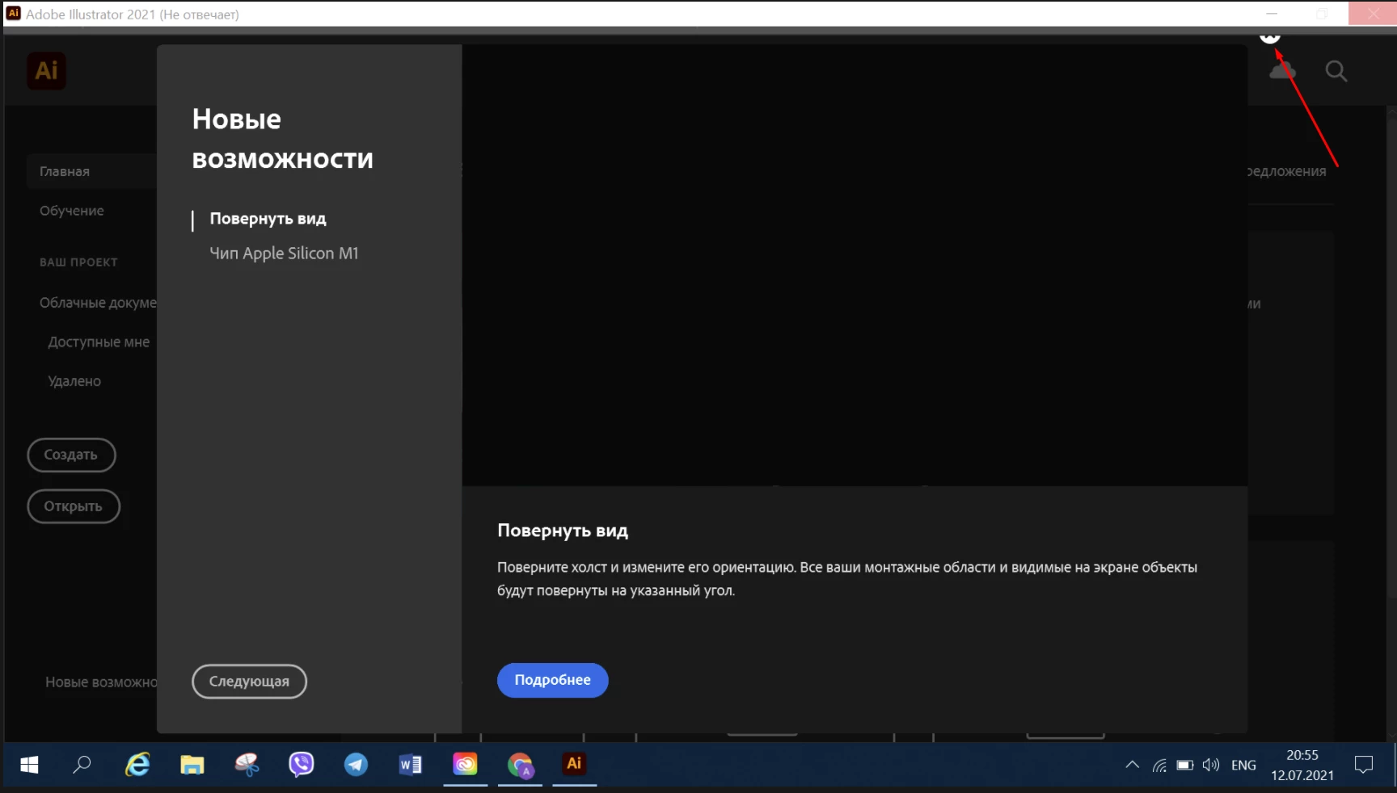Select the "Чип Apple Silicon M1" feature item
Image resolution: width=1397 pixels, height=793 pixels.
pos(284,254)
